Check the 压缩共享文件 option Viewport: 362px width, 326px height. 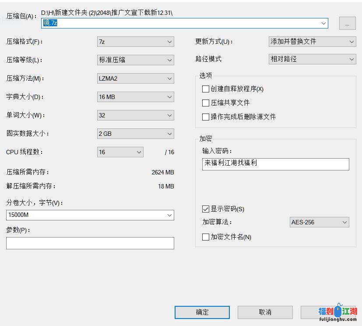(206, 103)
